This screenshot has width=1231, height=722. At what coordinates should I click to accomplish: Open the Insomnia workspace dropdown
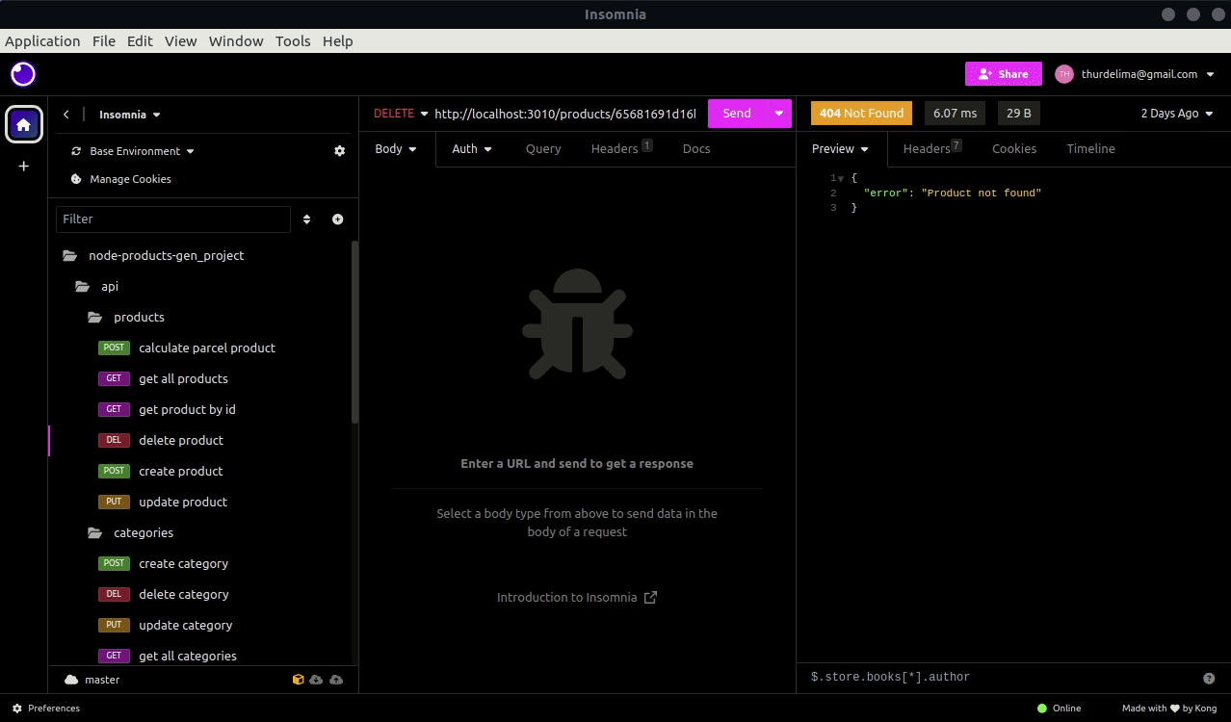(130, 115)
